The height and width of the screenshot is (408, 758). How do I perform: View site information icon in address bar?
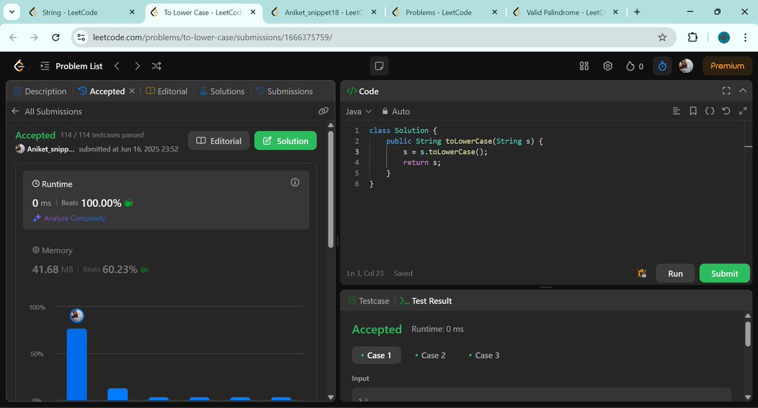[81, 38]
